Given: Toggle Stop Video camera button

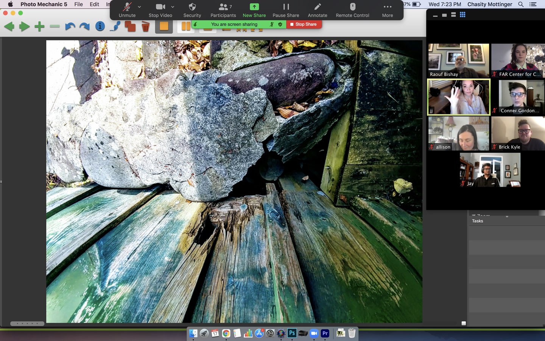Looking at the screenshot, I should (x=160, y=10).
